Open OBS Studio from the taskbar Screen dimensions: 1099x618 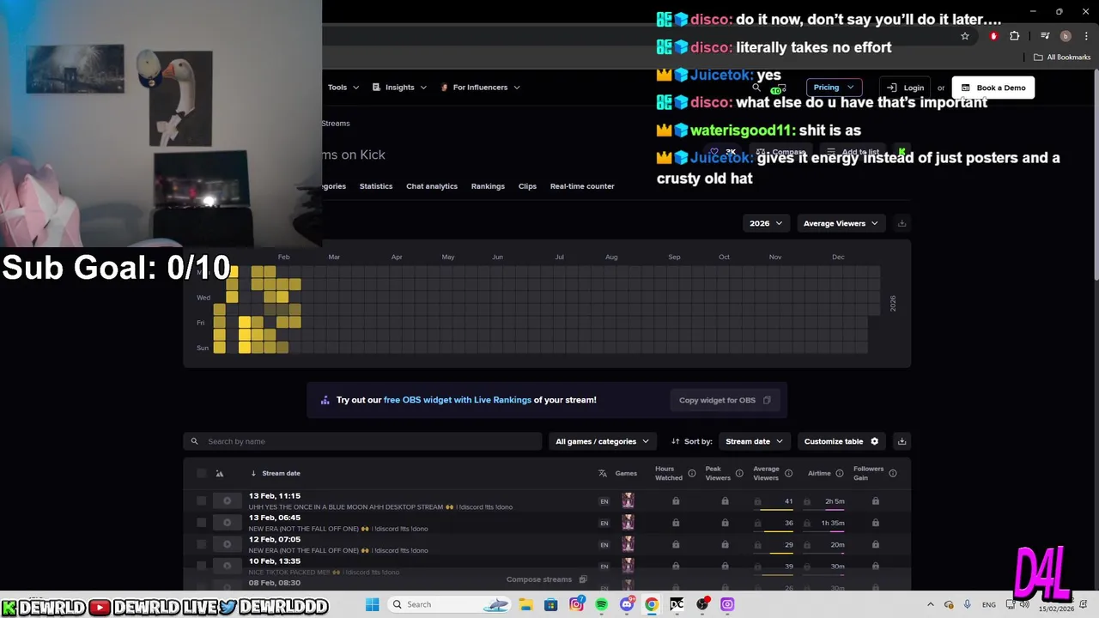click(702, 604)
